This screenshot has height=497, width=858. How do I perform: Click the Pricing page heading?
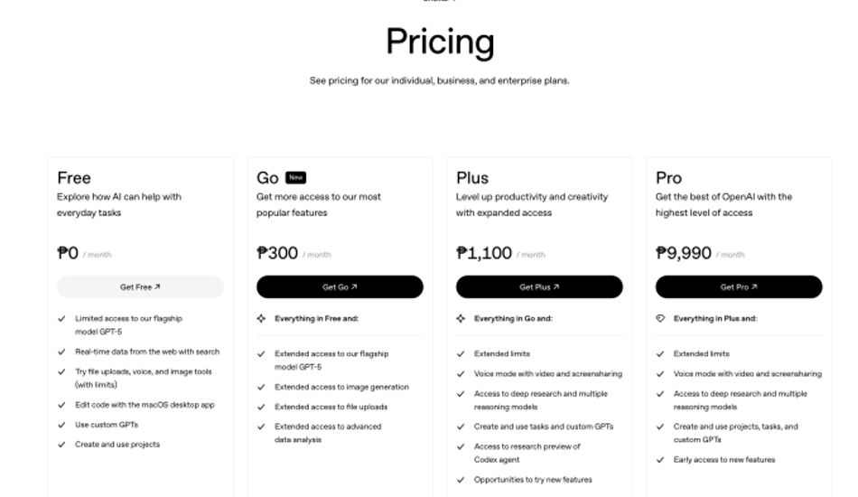(440, 42)
